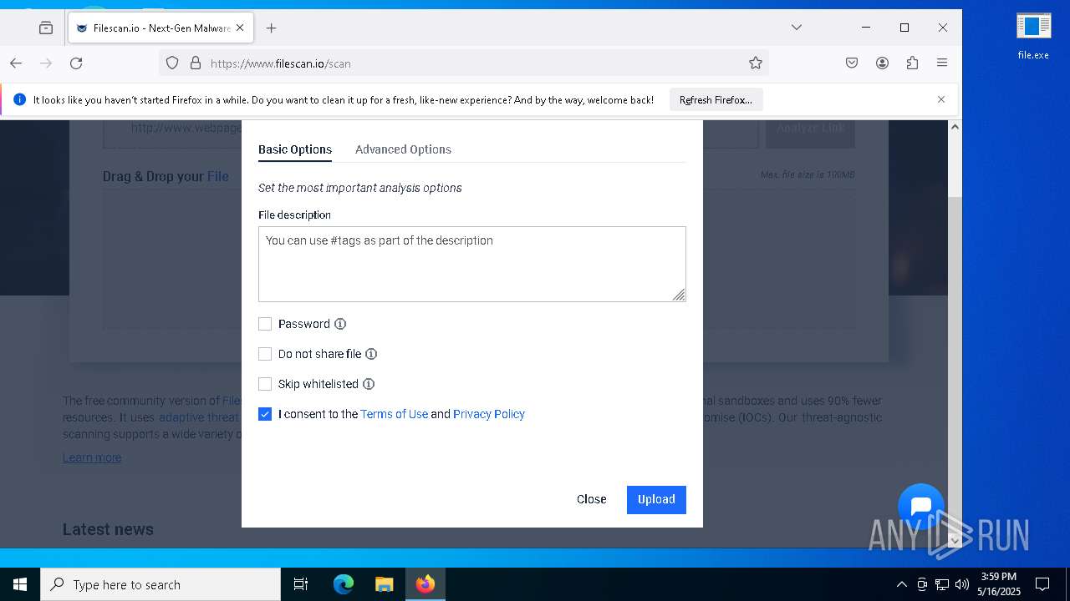Click the Refresh Firefox button
The height and width of the screenshot is (601, 1070).
click(x=716, y=99)
